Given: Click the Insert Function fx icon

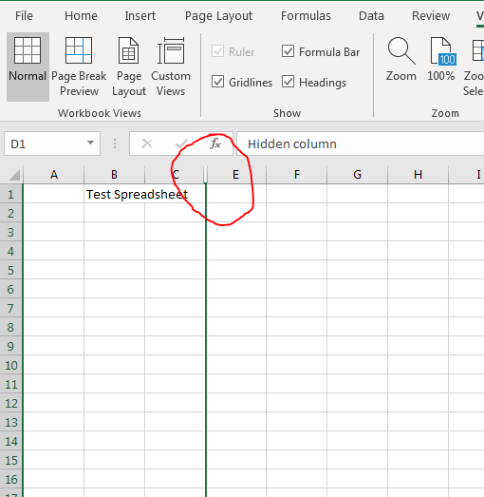Looking at the screenshot, I should coord(214,143).
